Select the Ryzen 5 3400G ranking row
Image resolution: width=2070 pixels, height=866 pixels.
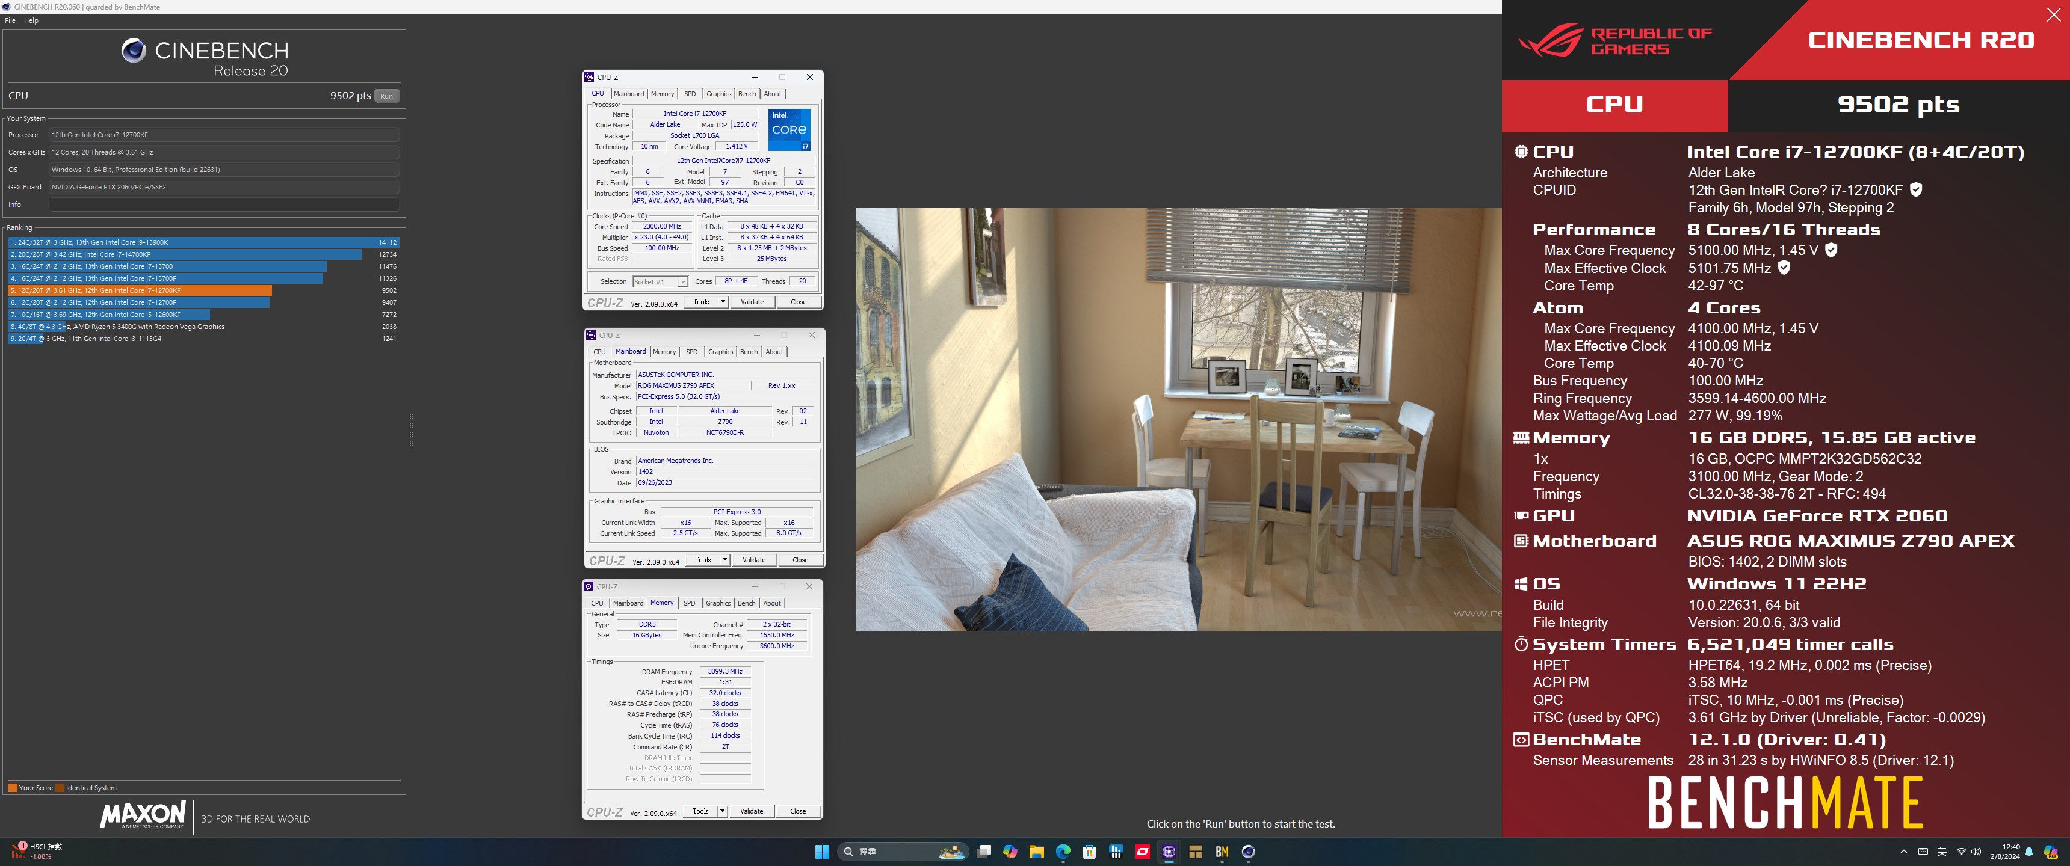203,327
